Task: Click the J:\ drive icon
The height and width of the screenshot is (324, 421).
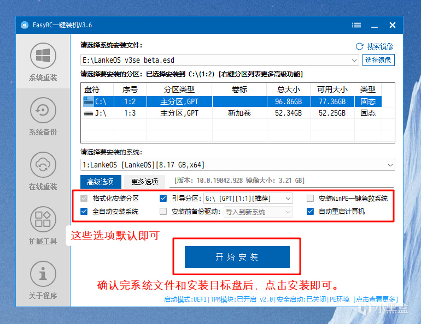Action: (89, 113)
